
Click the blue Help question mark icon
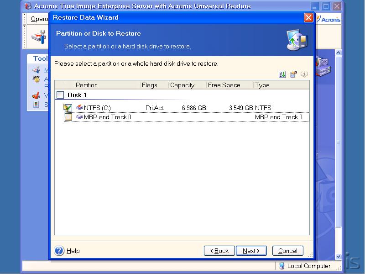click(x=59, y=251)
